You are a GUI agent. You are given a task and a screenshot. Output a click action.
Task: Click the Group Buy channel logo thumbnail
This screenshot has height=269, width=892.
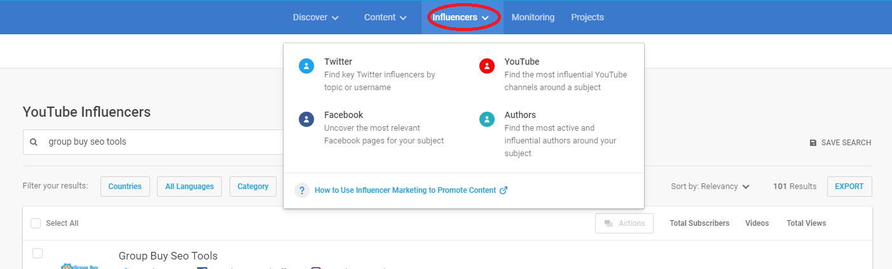80,265
